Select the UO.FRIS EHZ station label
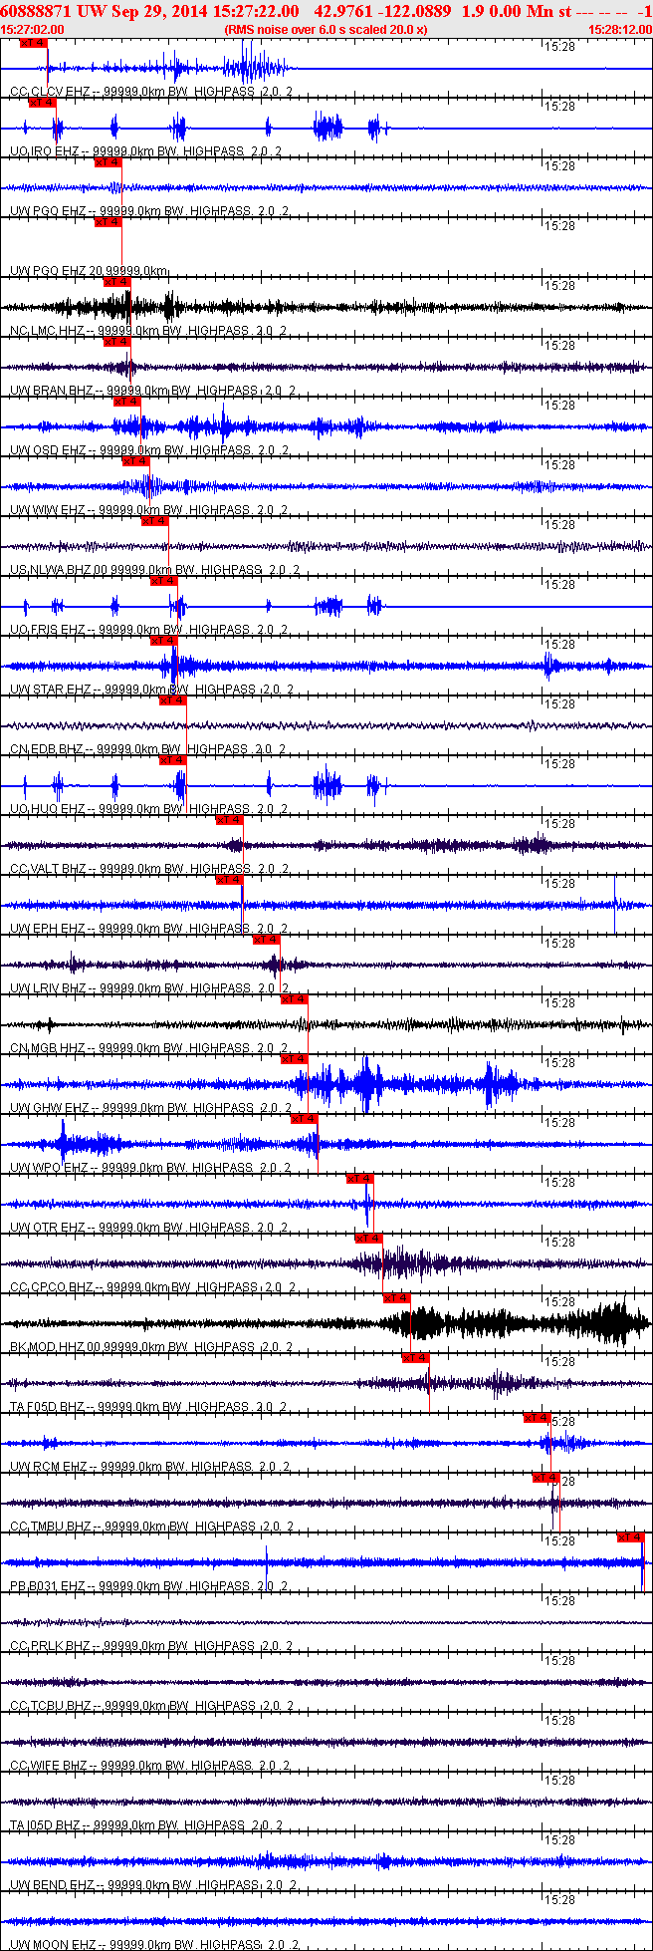 (149, 630)
